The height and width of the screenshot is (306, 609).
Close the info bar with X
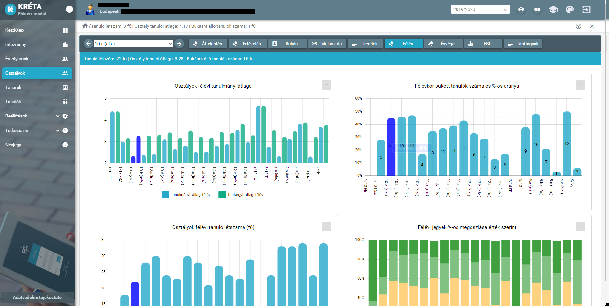click(592, 26)
